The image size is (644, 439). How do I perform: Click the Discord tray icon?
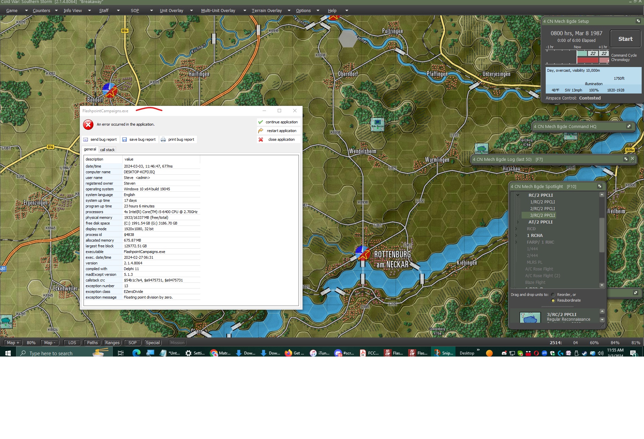[x=504, y=353]
